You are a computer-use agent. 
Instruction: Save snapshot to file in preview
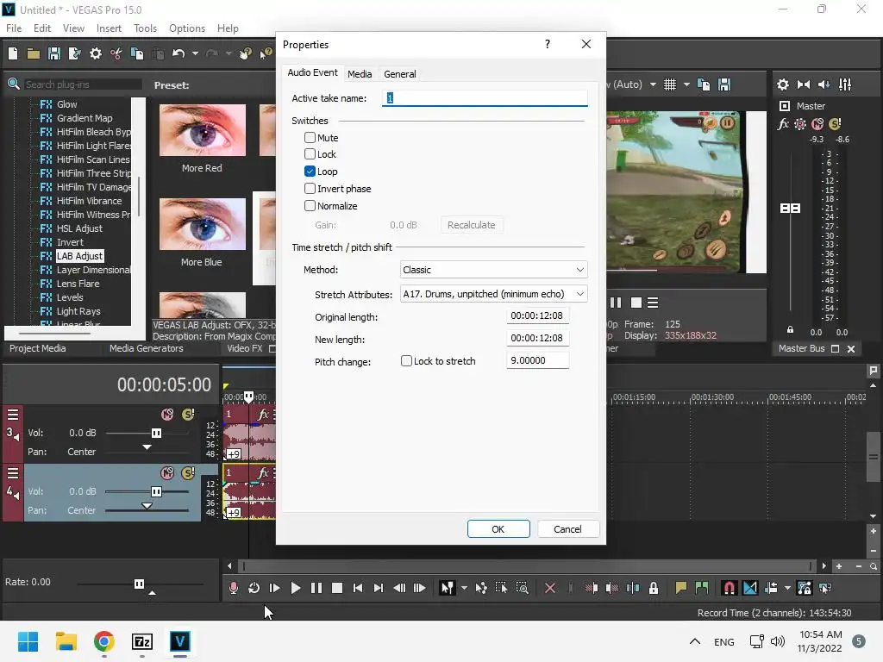[x=724, y=84]
